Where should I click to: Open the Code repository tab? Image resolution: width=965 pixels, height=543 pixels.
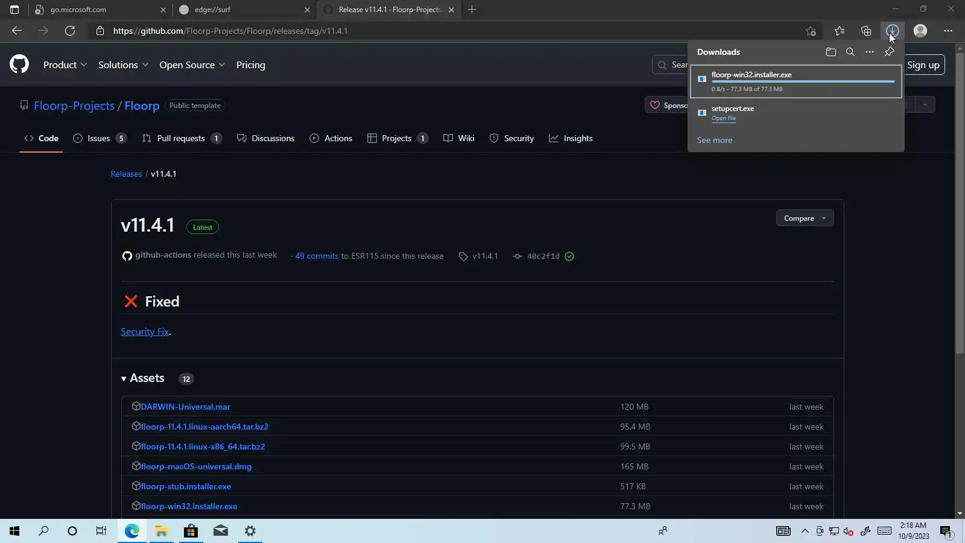(x=41, y=138)
